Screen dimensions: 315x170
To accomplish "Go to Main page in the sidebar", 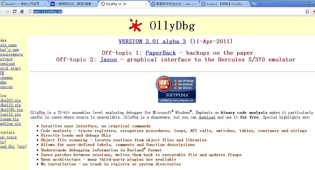I will click(8, 45).
